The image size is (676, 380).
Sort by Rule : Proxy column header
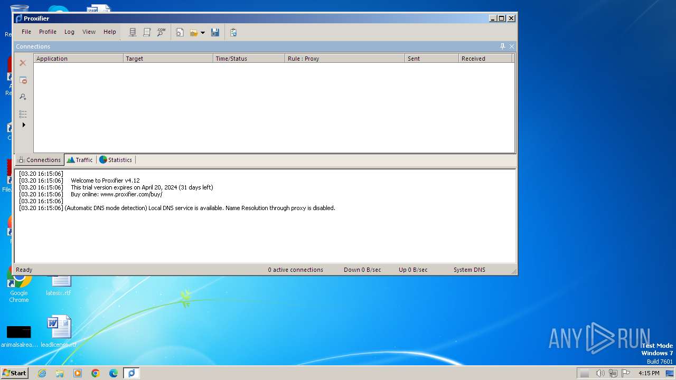345,59
